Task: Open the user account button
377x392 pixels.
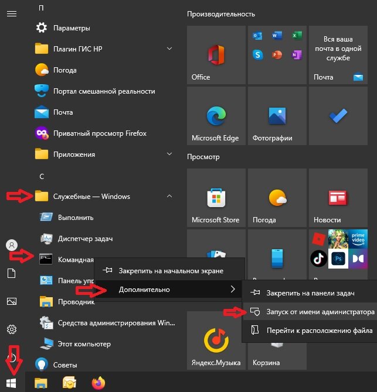Action: point(12,245)
